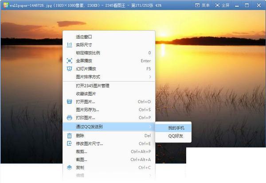Maximize the 2345看图王 window

click(247, 5)
